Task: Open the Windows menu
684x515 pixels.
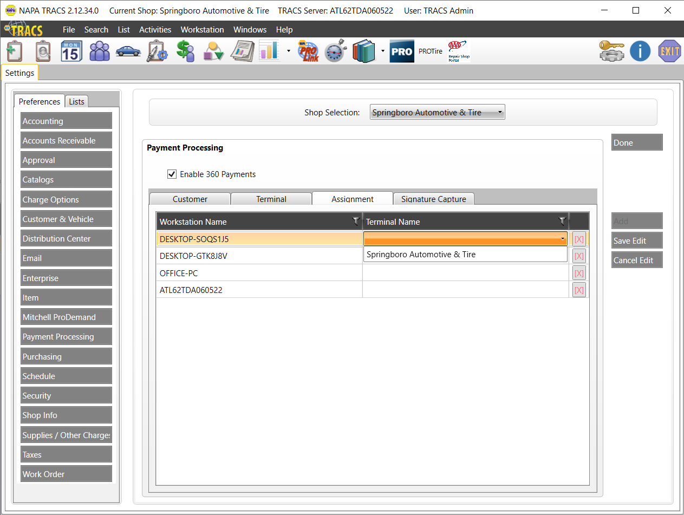Action: point(250,30)
